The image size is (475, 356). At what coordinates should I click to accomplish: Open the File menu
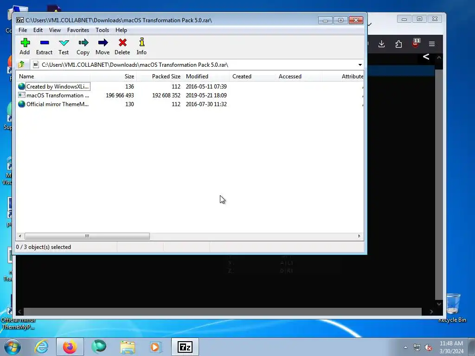point(23,30)
